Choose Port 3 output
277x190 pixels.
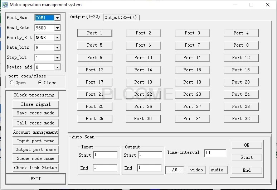coord(193,33)
